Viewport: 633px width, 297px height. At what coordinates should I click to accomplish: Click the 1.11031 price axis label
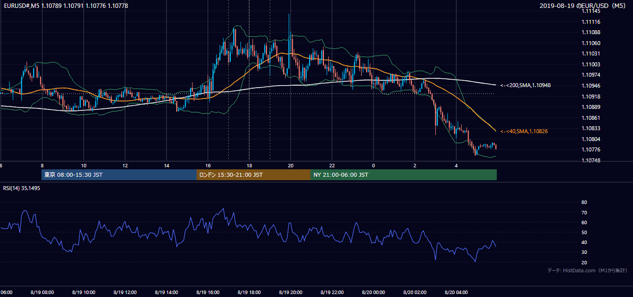[x=591, y=53]
